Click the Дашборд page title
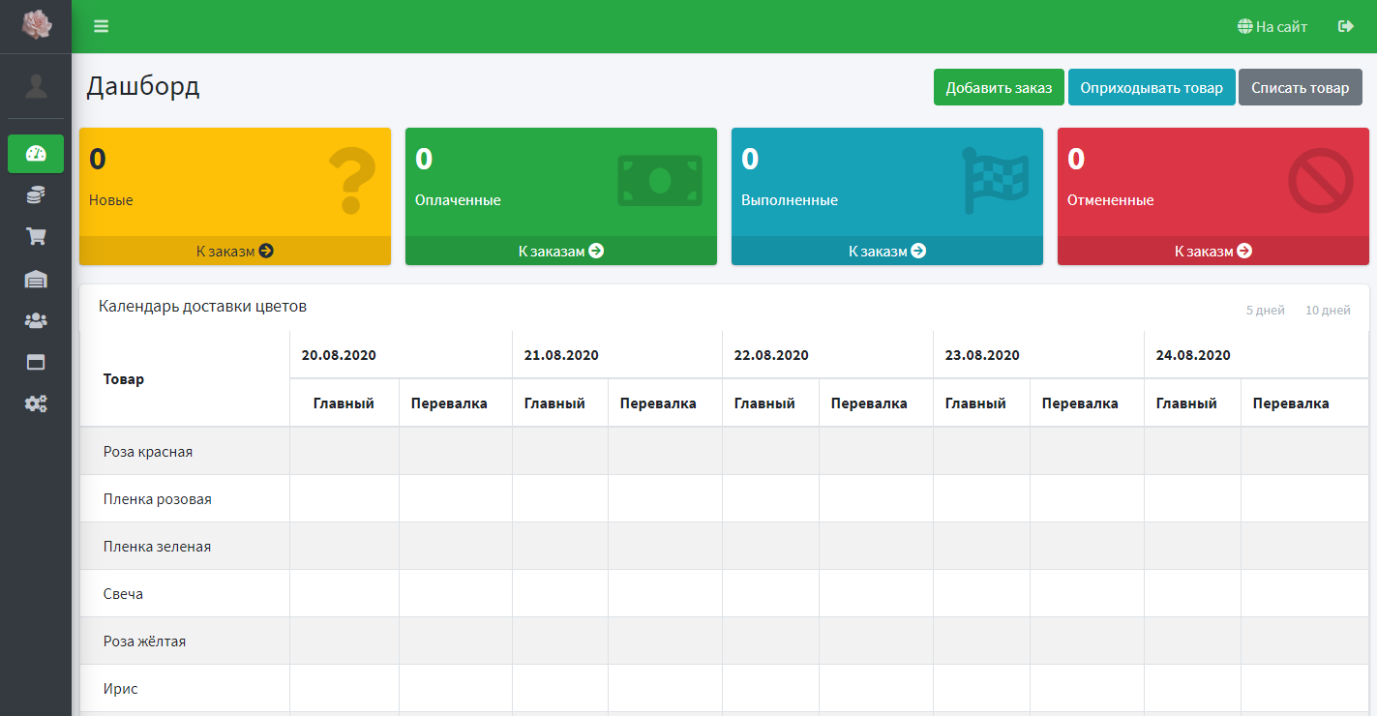Screen dimensions: 1377x716 coord(143,86)
